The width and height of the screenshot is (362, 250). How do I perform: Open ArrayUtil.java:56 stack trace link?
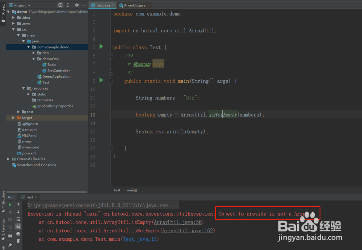(x=178, y=222)
